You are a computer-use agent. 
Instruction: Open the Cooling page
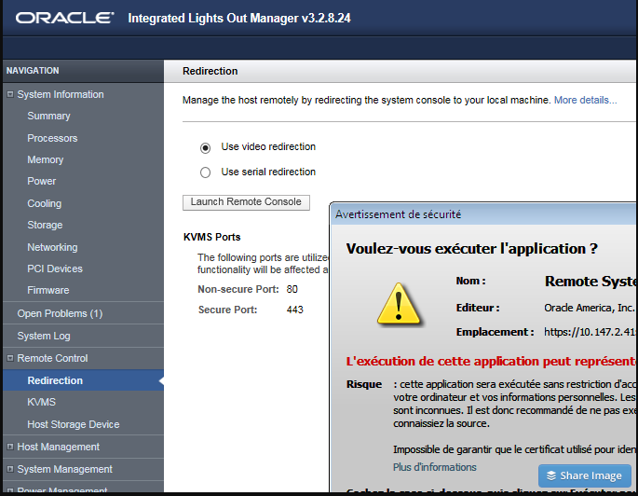[x=45, y=203]
